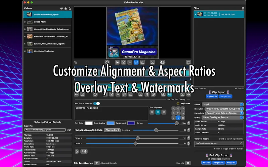Open the Format .mp4 dropdown

pyautogui.click(x=222, y=104)
